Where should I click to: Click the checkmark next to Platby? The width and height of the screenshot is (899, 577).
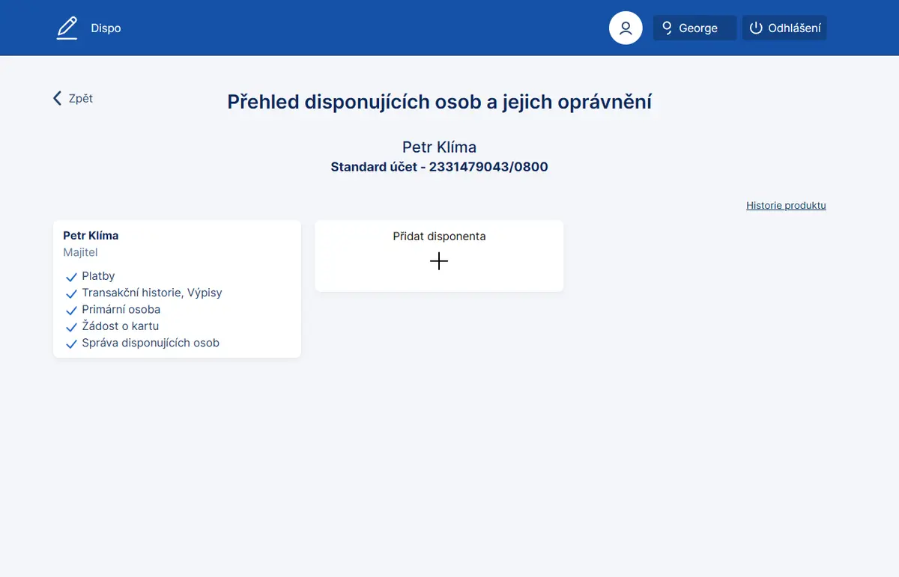click(72, 277)
